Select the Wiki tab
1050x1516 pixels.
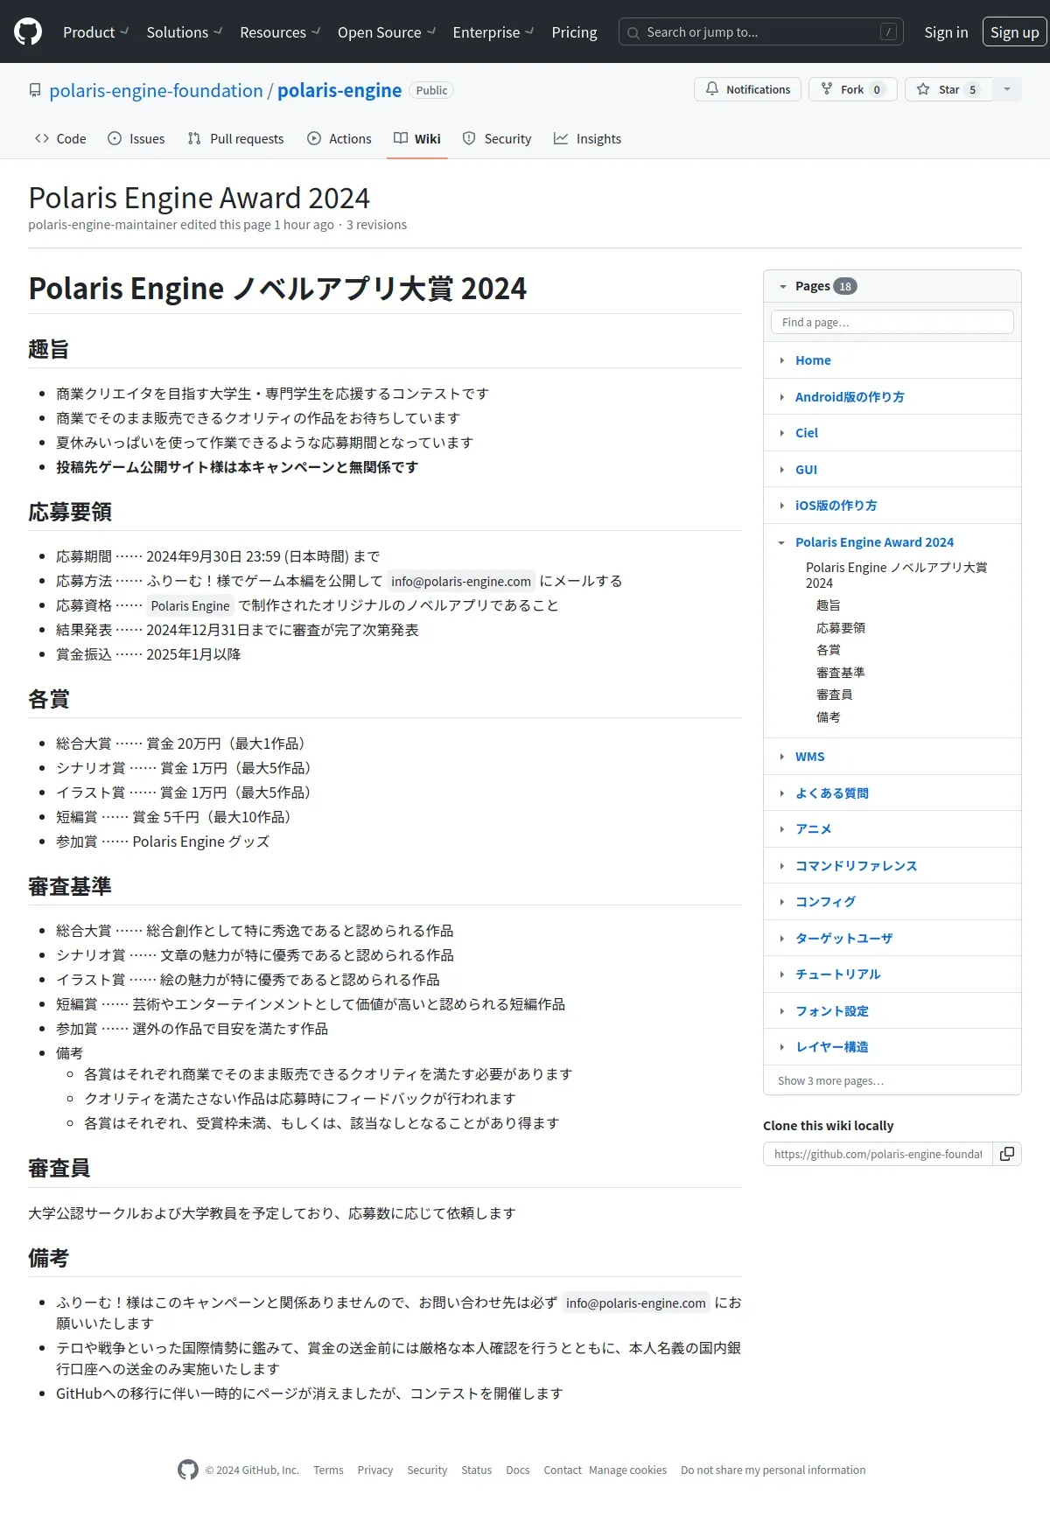(x=417, y=138)
